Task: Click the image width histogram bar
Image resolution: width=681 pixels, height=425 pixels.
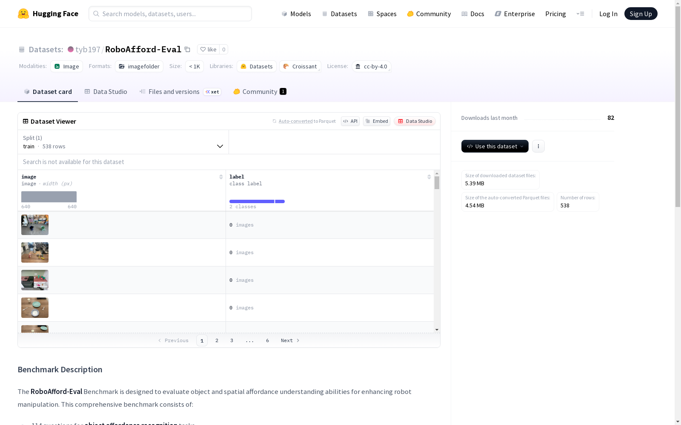Action: [49, 197]
